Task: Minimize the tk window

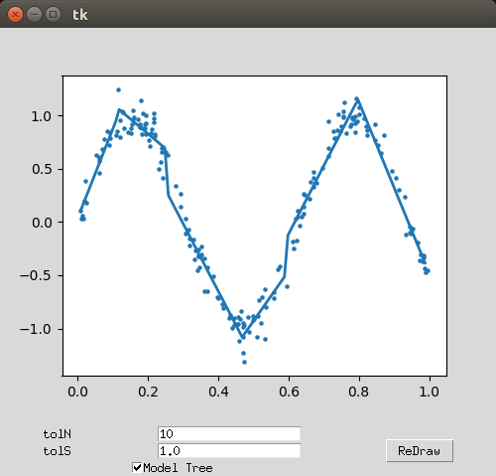Action: pyautogui.click(x=34, y=15)
